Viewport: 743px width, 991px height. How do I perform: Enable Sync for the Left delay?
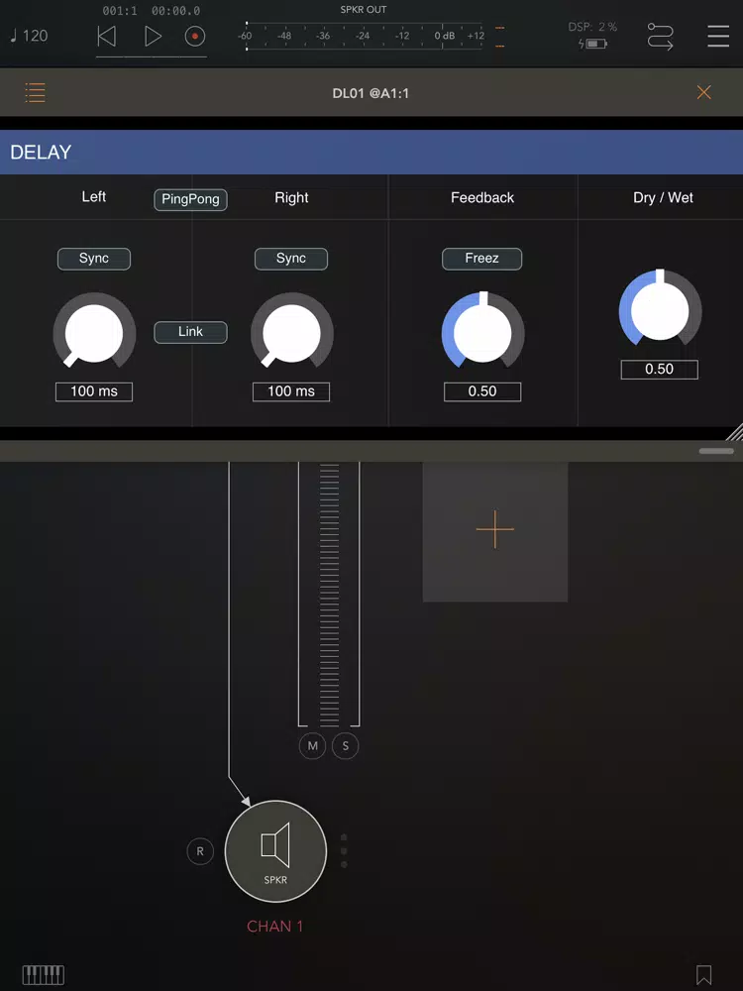[x=93, y=259]
